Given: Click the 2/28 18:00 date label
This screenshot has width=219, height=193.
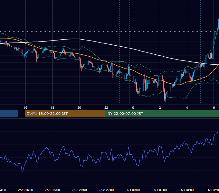Looking at the screenshot, I should point(52,190).
